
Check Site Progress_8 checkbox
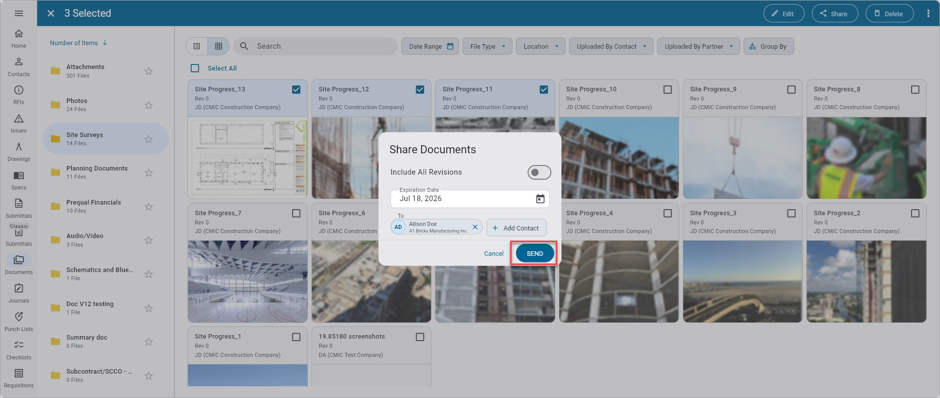pyautogui.click(x=915, y=89)
